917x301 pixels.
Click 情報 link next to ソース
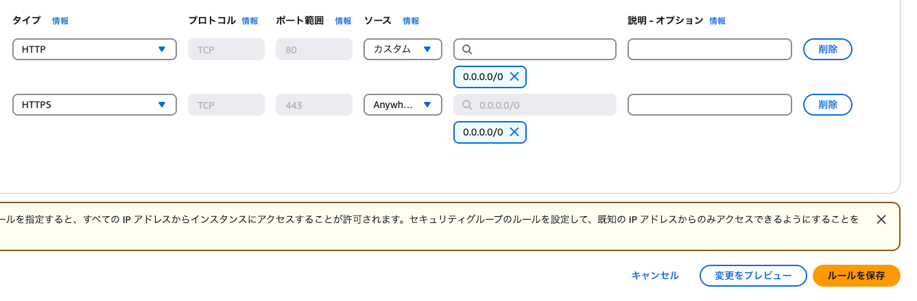pos(411,21)
